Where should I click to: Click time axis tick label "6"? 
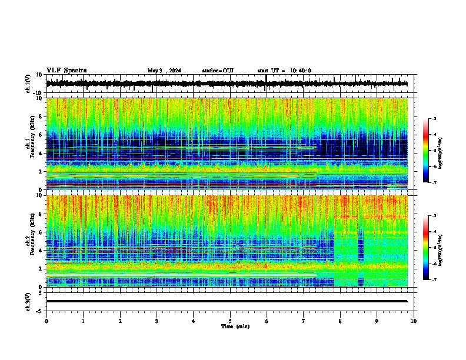pyautogui.click(x=267, y=321)
